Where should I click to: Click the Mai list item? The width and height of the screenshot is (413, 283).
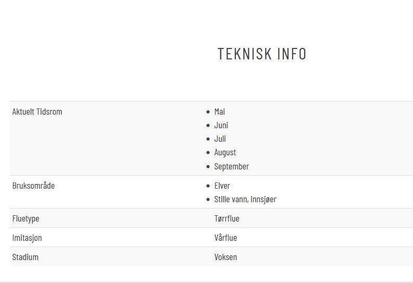click(x=220, y=112)
